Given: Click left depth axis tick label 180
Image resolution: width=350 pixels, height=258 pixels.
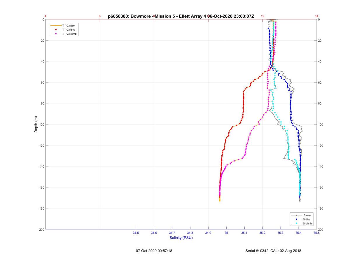Looking at the screenshot, I should coord(41,208).
